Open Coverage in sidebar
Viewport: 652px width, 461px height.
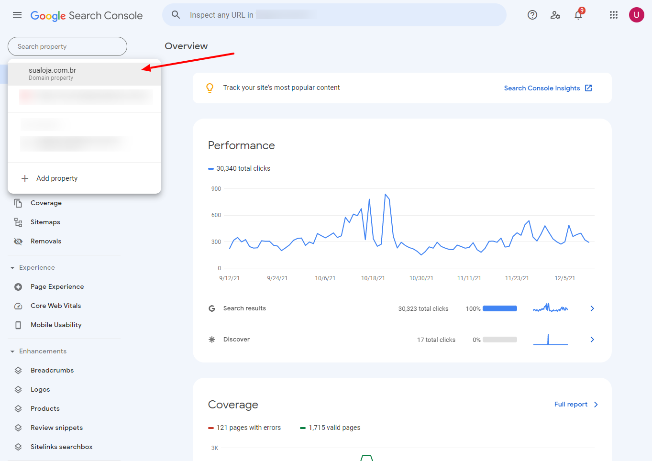pos(46,203)
